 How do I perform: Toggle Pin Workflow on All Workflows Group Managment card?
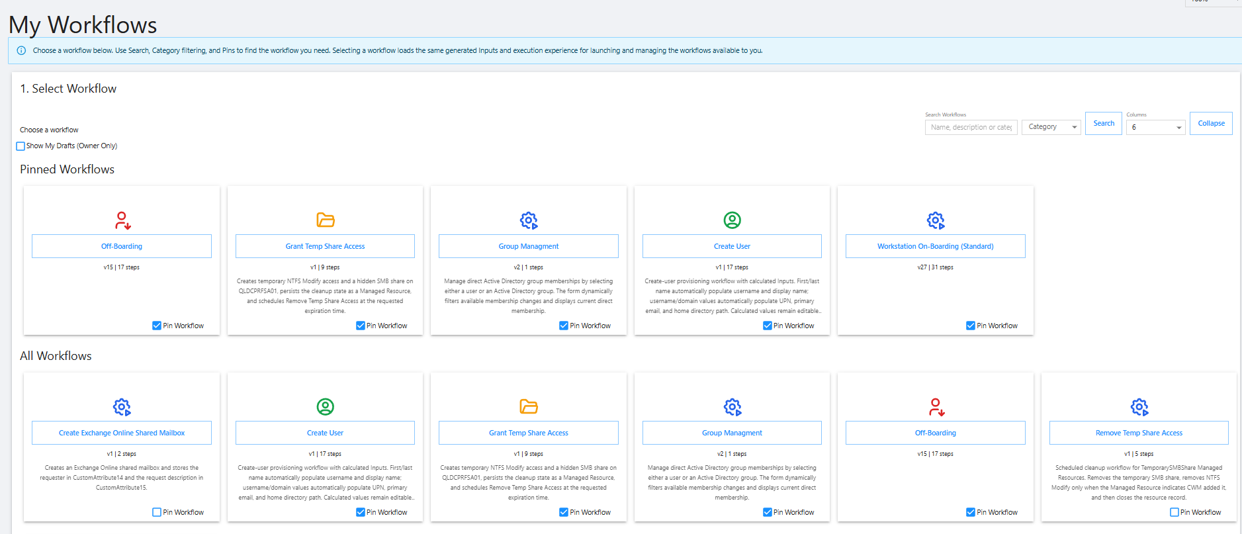(x=768, y=512)
